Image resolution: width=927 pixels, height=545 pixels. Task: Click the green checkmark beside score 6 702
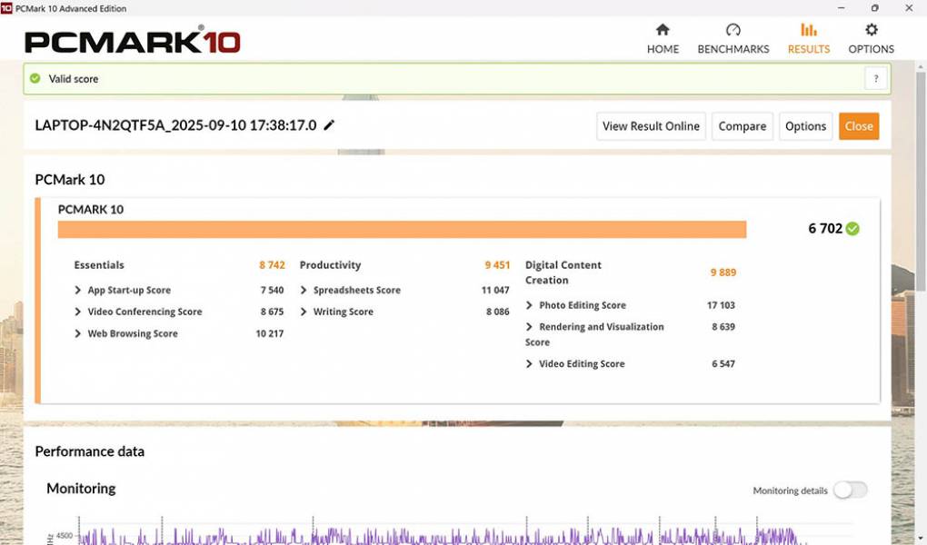coord(852,229)
